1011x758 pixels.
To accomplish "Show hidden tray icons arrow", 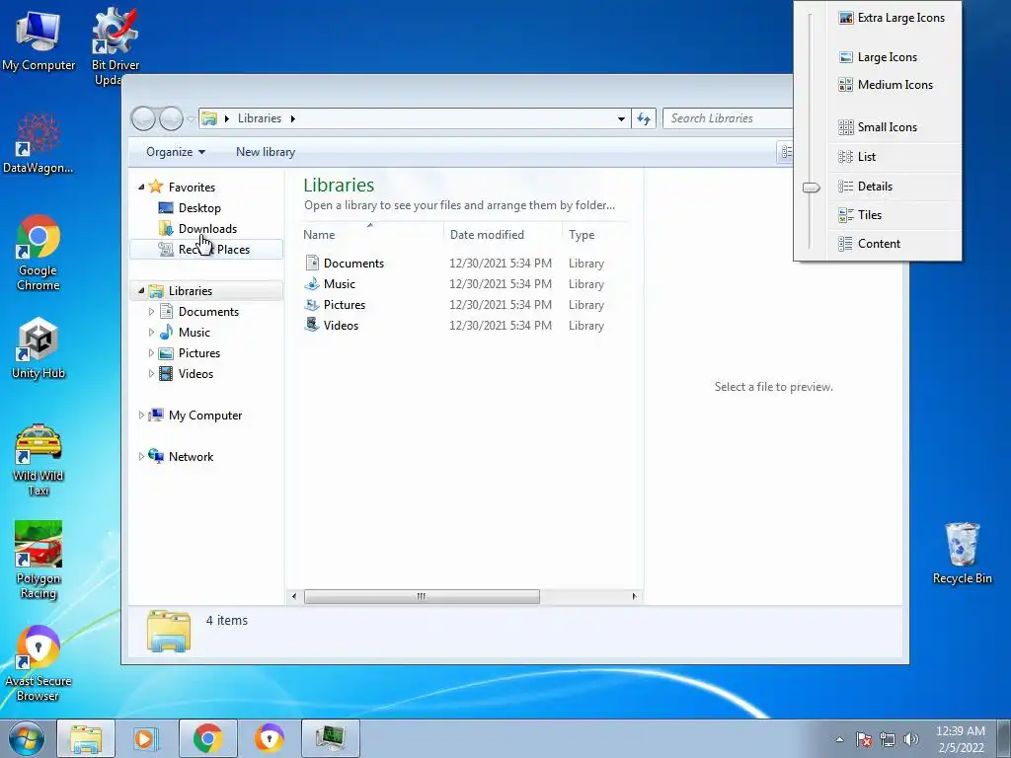I will [839, 739].
